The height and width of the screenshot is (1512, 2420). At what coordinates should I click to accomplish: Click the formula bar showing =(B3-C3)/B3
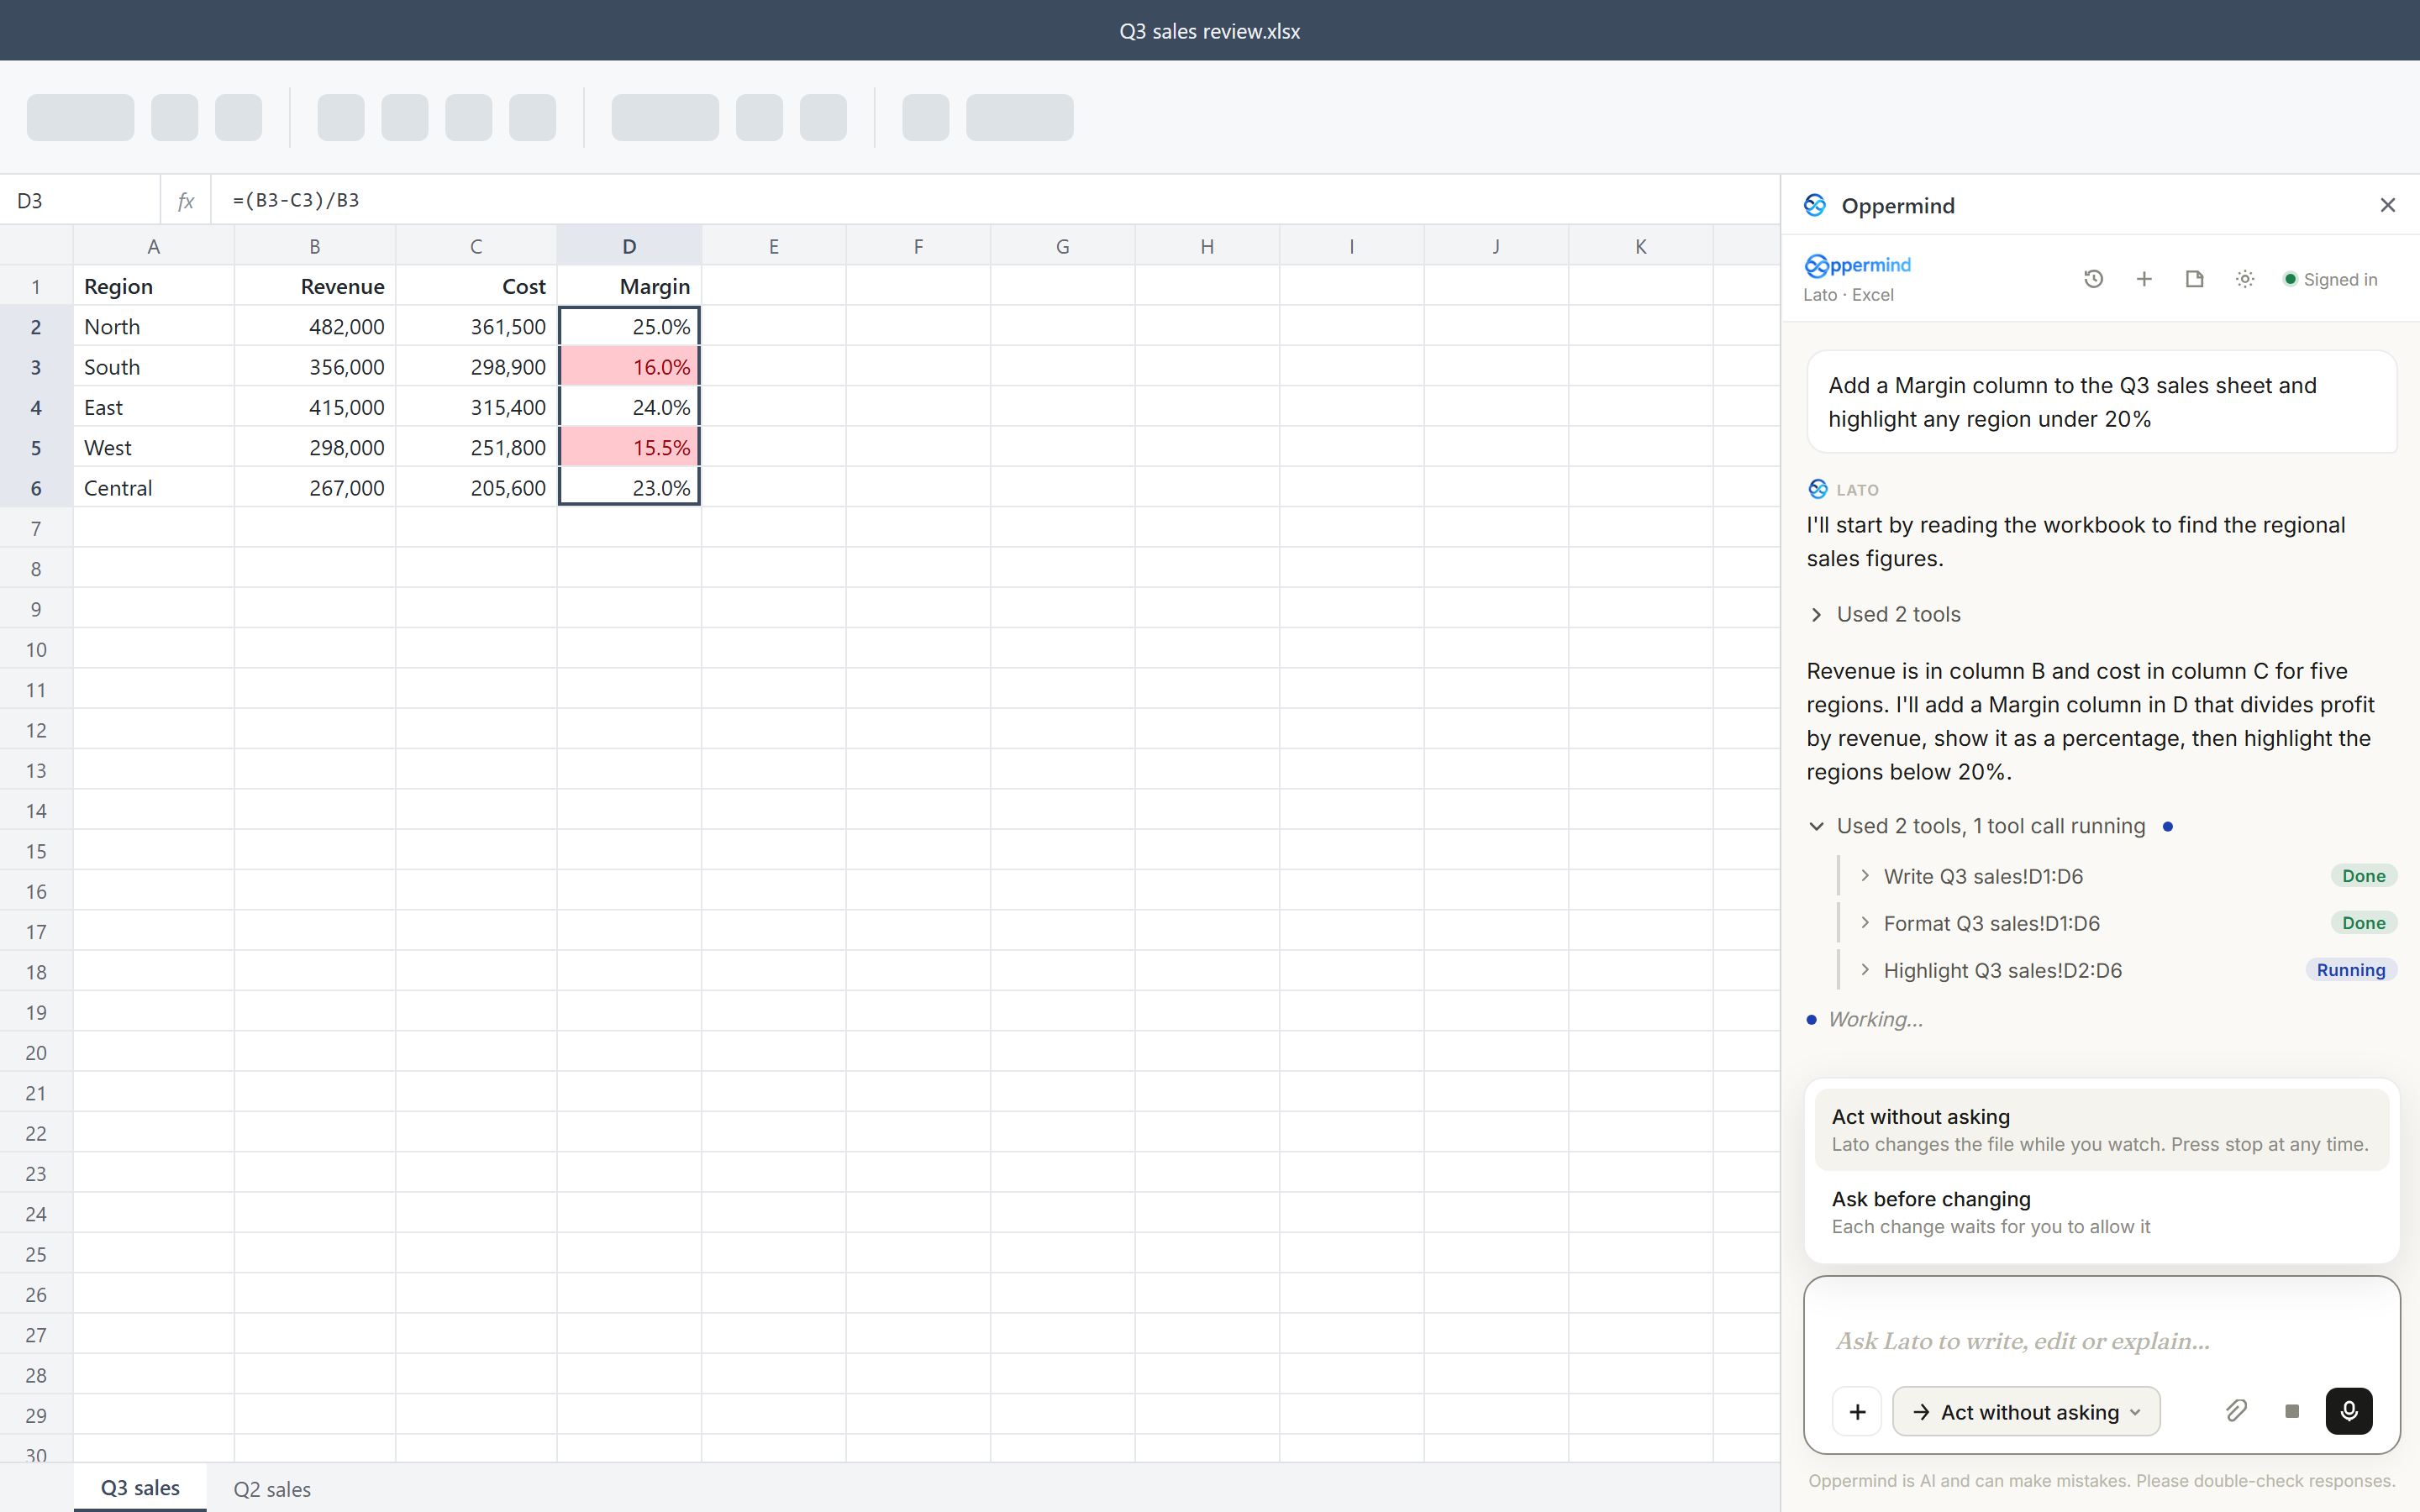(x=995, y=201)
